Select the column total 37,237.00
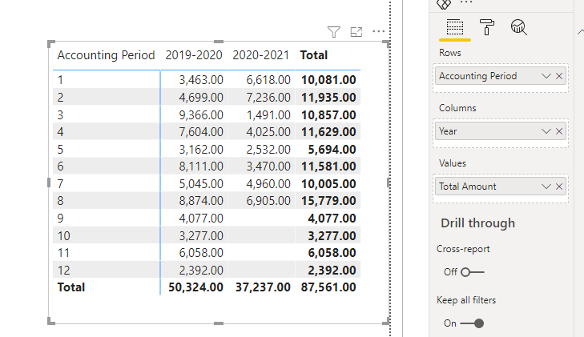Image resolution: width=584 pixels, height=337 pixels. 263,287
